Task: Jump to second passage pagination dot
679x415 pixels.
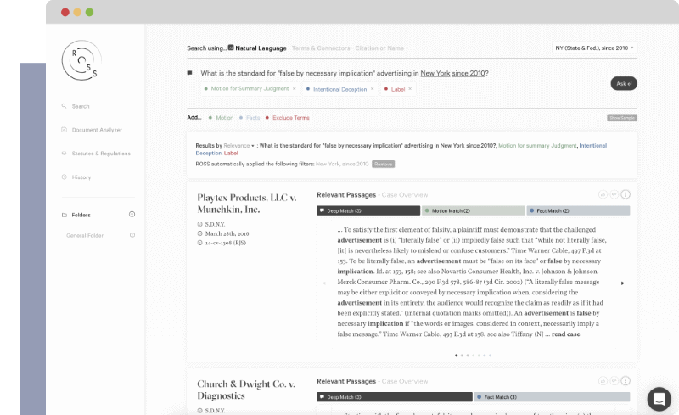Action: (x=462, y=356)
